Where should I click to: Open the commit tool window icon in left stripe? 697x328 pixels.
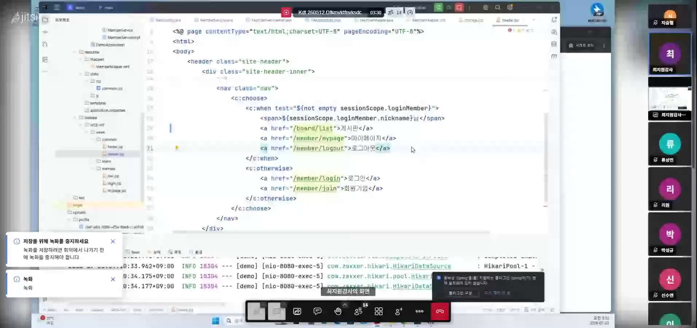click(45, 32)
